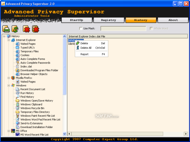Screen dimensions: 190x142
Task: Click the Use Mask text input field
Action: [123, 29]
